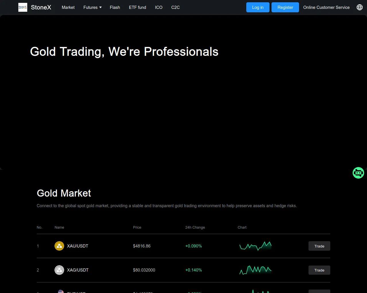
Task: View the XAG/USDT sparkline chart
Action: pyautogui.click(x=255, y=270)
